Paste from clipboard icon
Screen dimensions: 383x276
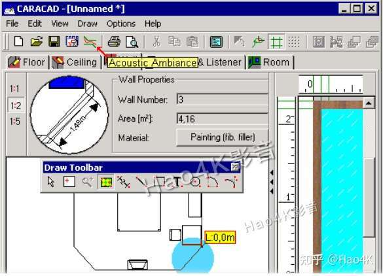[192, 41]
